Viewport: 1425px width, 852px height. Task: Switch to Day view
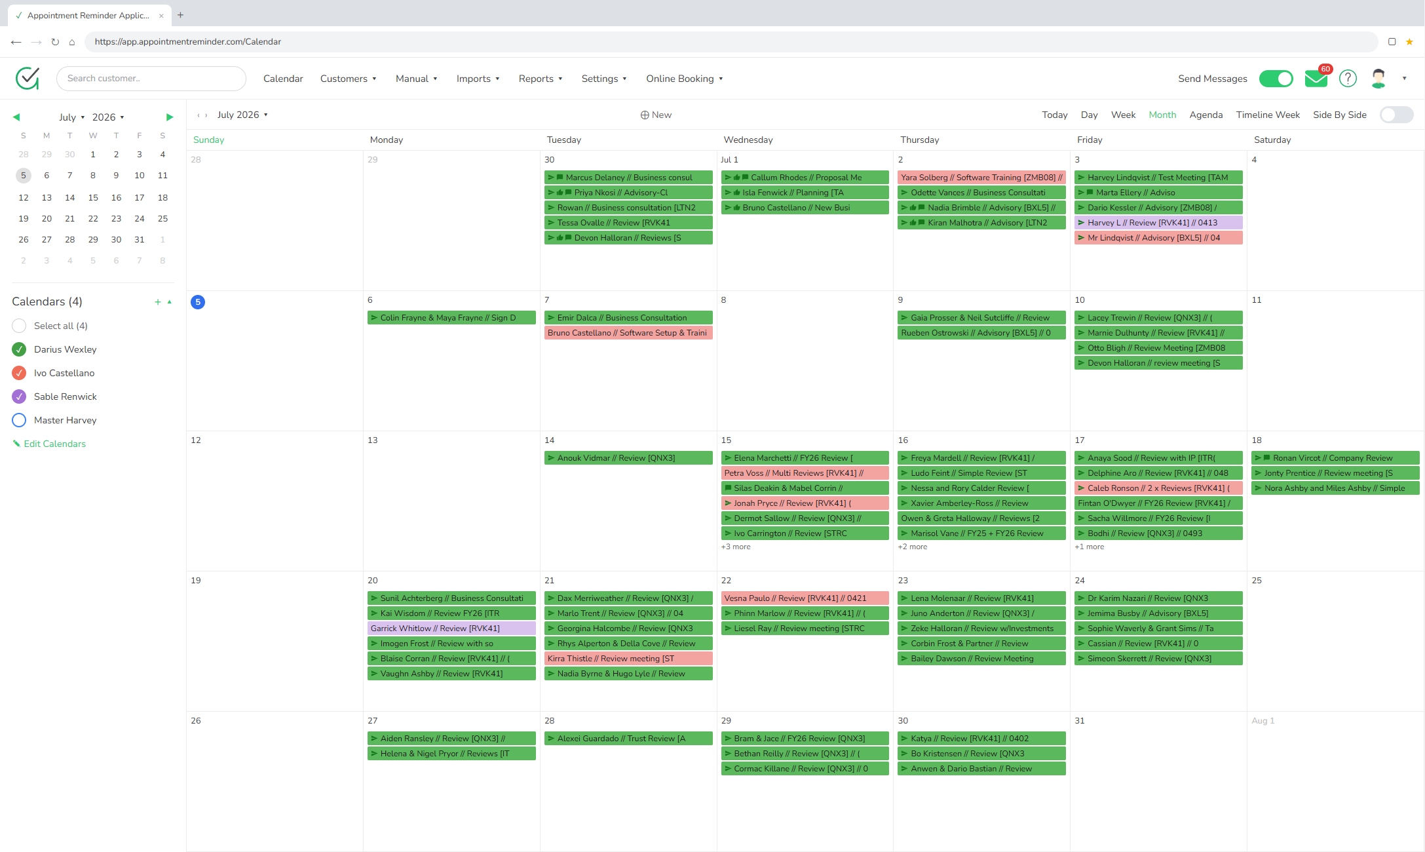[1089, 115]
